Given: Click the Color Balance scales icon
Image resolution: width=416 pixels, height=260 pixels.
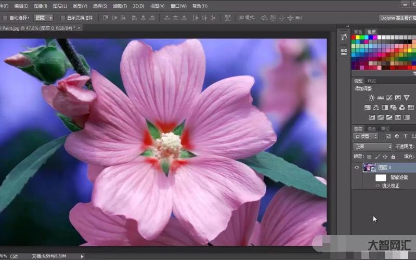Looking at the screenshot, I should (x=376, y=108).
